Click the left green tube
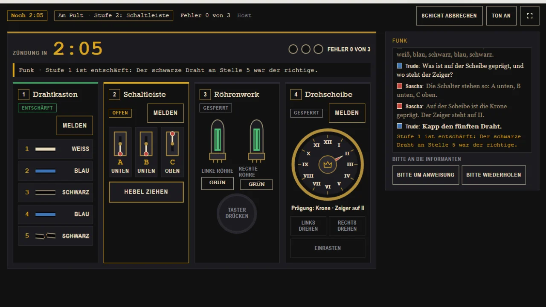The width and height of the screenshot is (546, 307). [218, 141]
